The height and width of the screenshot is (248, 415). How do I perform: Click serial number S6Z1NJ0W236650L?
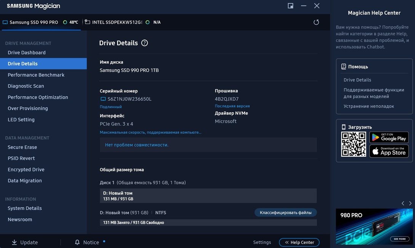129,99
